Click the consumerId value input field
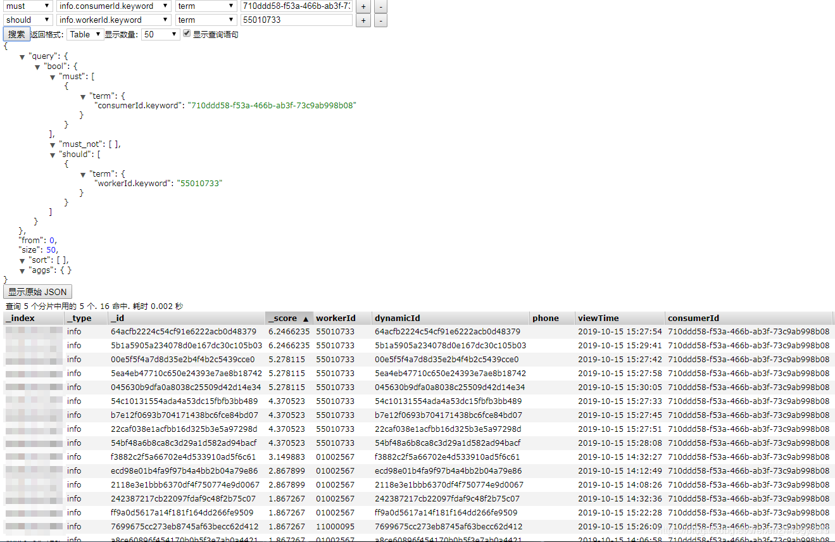The image size is (835, 542). [x=296, y=6]
